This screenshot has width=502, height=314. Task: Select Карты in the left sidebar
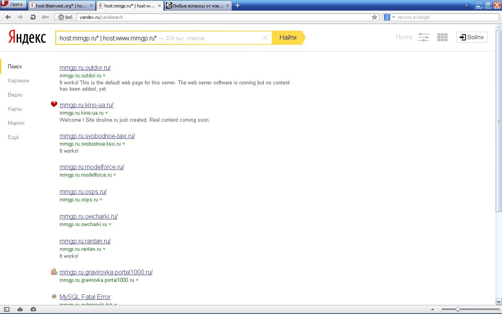click(x=15, y=109)
